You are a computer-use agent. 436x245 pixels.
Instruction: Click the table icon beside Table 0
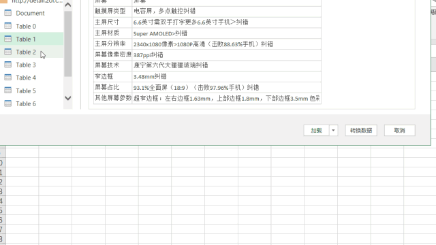pos(8,26)
